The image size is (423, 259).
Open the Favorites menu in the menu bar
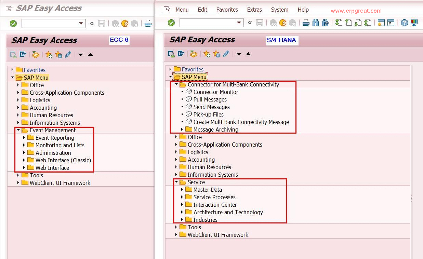[x=227, y=10]
